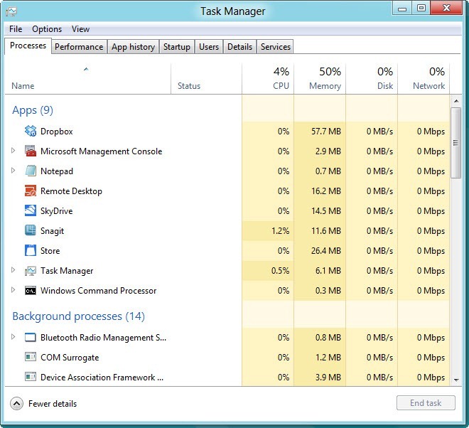Open the Options menu
469x428 pixels.
click(47, 29)
